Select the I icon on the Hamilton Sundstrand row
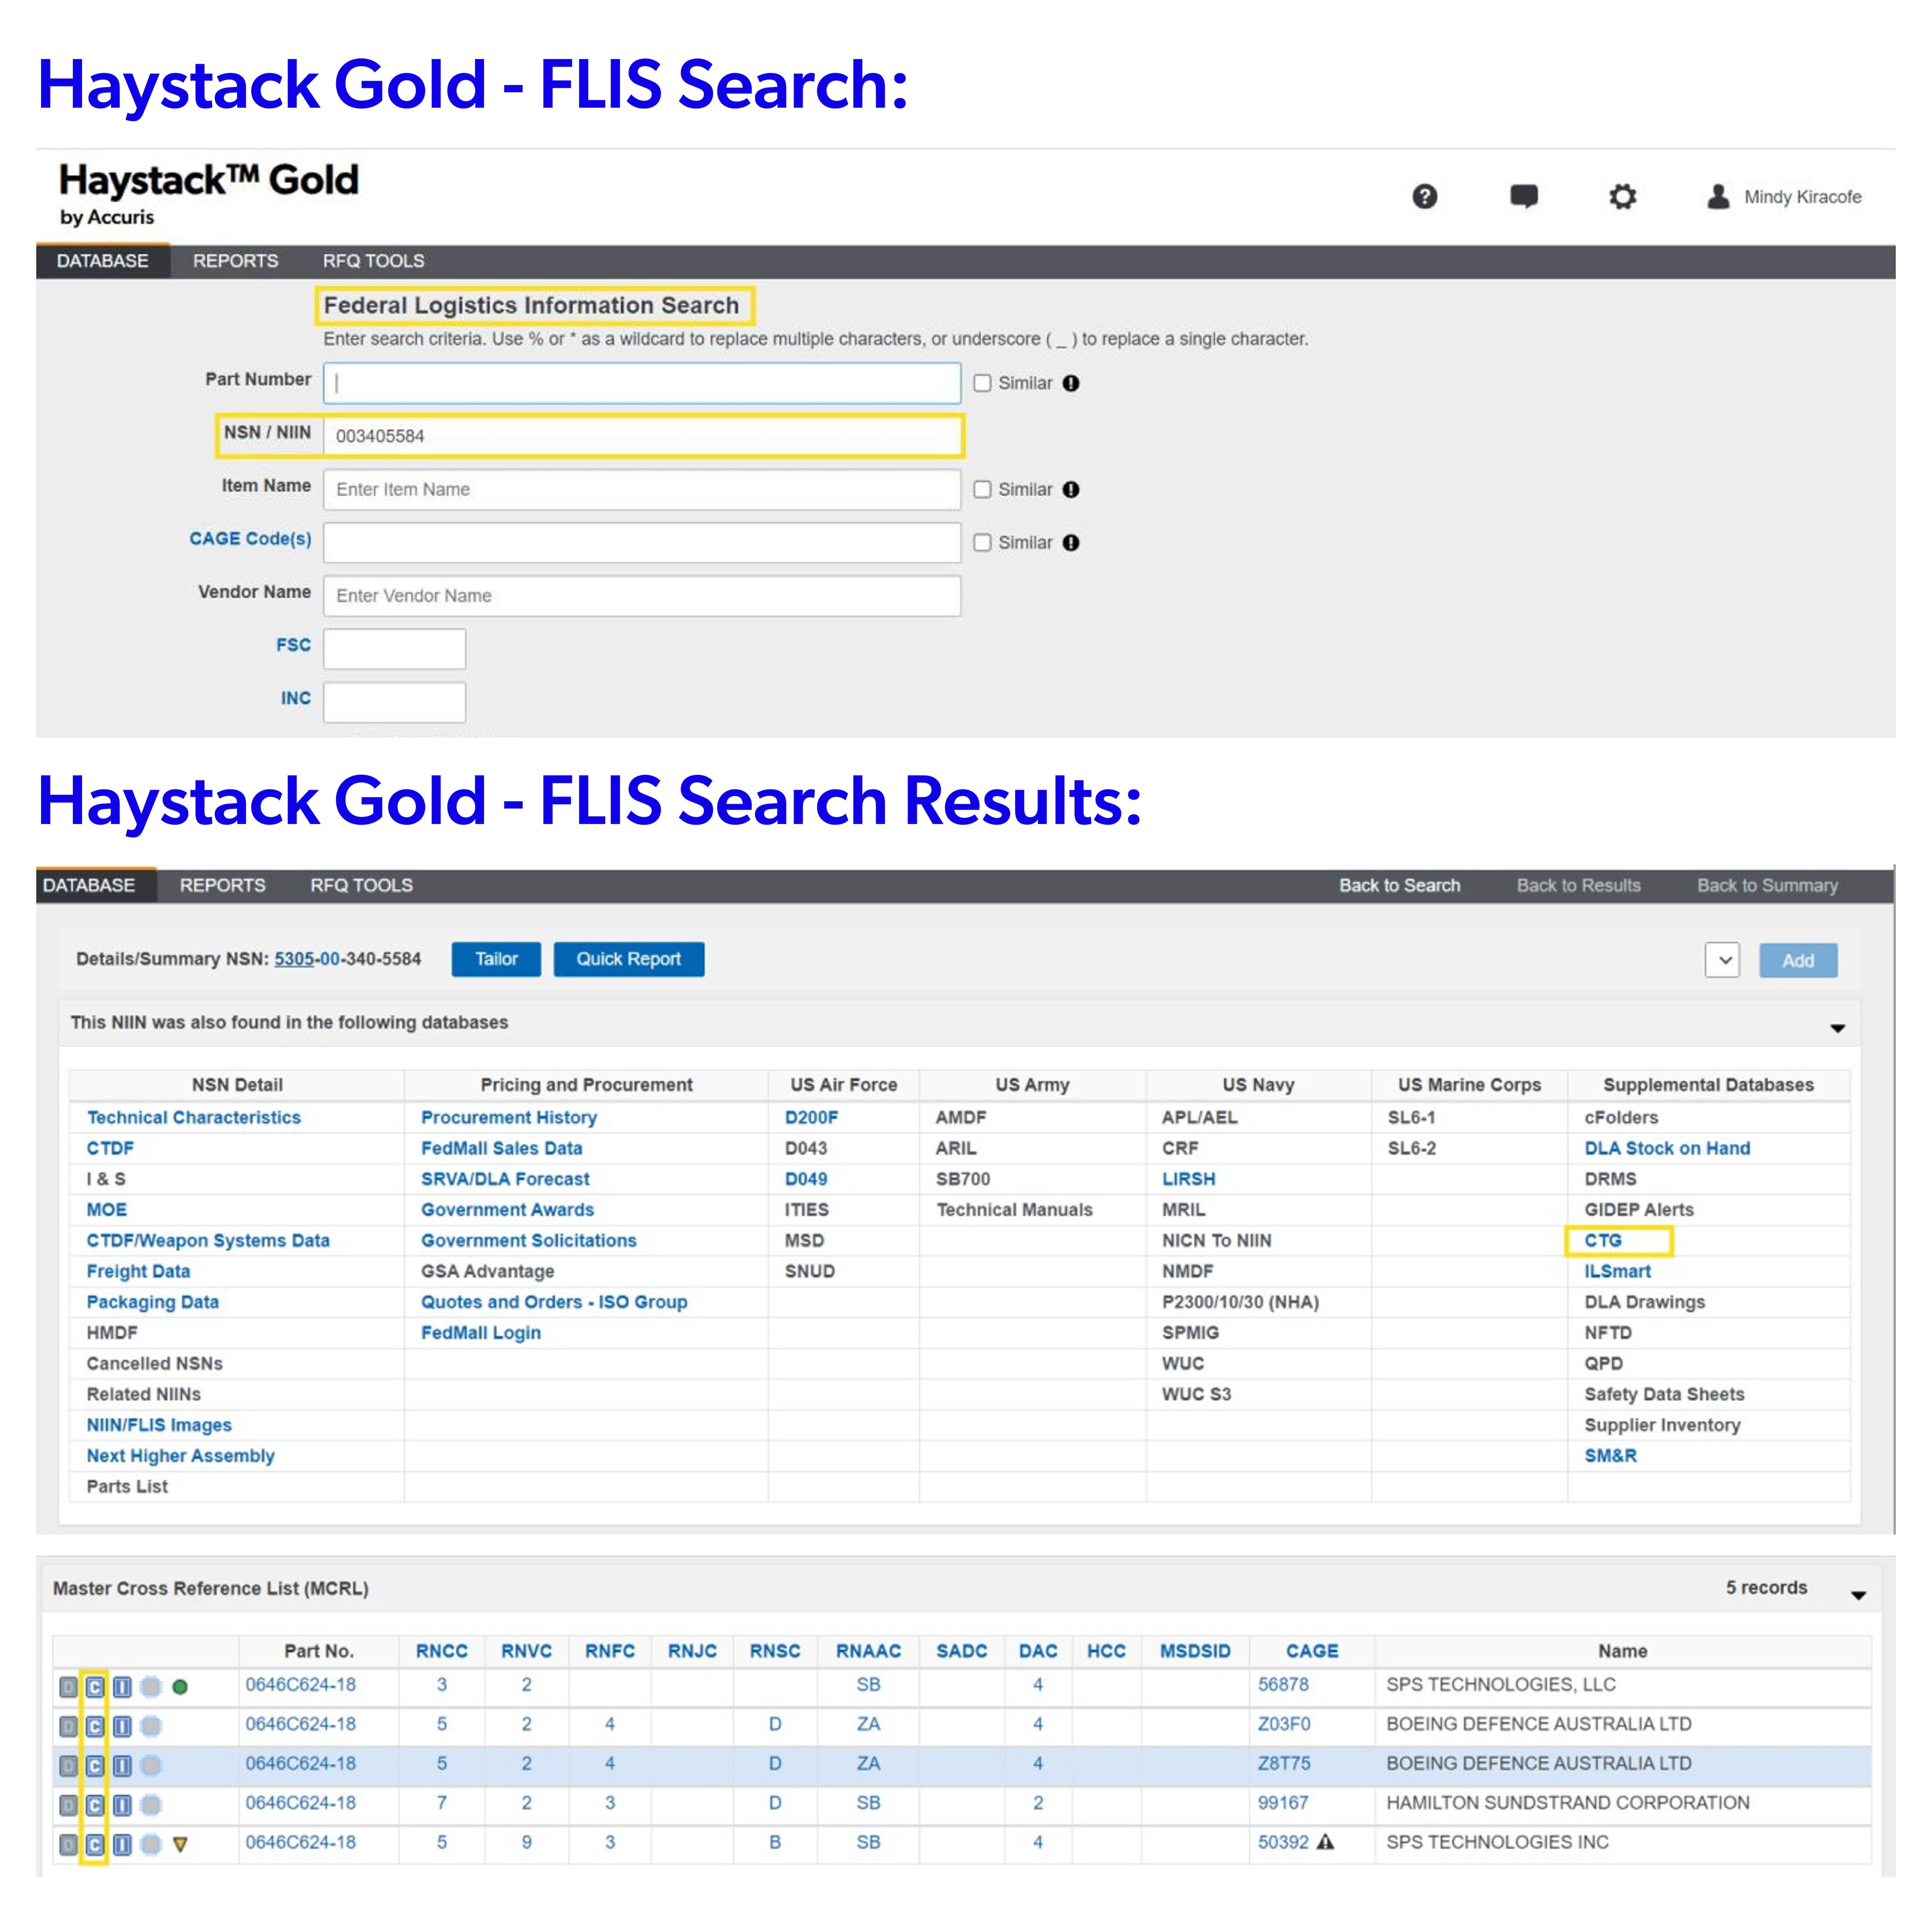Viewport: 1932px width, 1932px height. point(121,1803)
